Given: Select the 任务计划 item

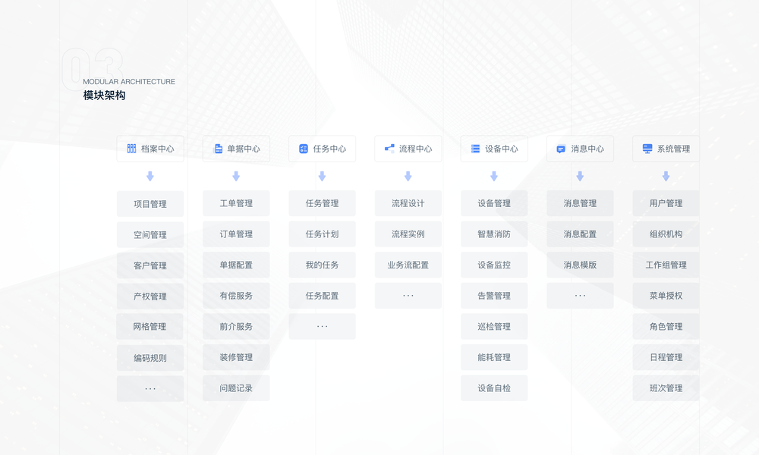Looking at the screenshot, I should point(322,234).
